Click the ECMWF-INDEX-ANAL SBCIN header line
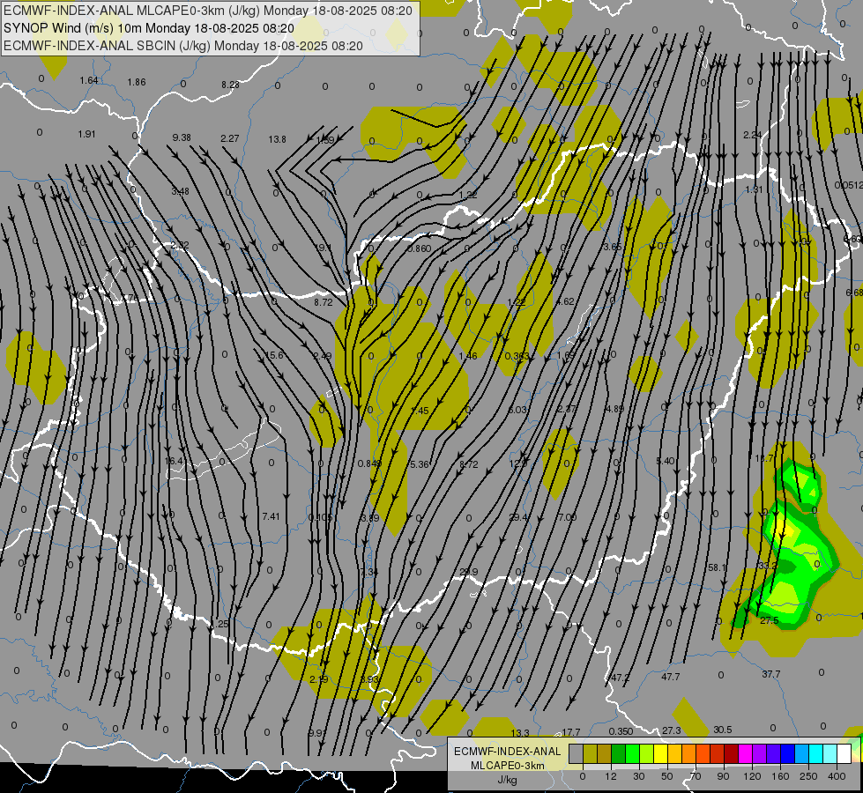Viewport: 863px width, 793px height. (182, 46)
